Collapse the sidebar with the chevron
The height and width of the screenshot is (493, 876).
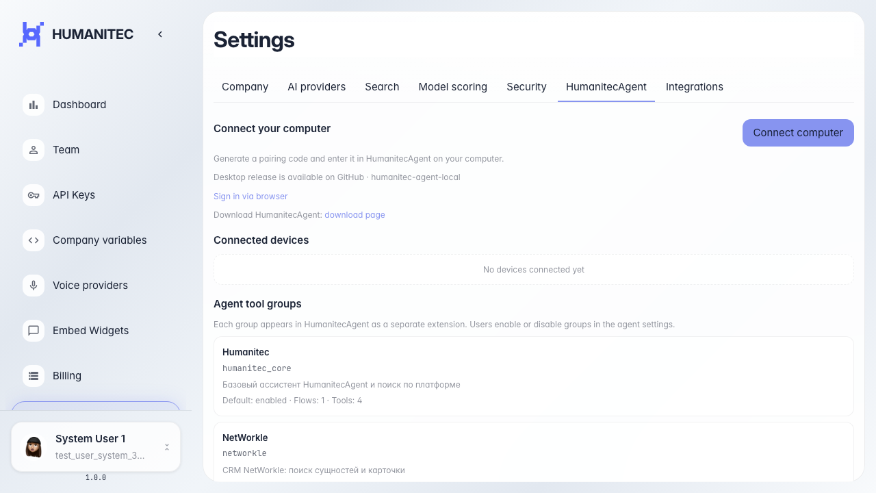pyautogui.click(x=160, y=34)
